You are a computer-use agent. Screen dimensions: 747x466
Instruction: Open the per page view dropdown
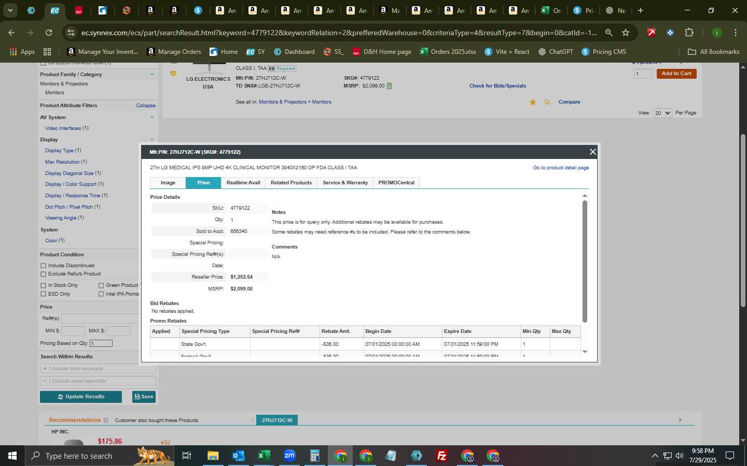coord(662,113)
